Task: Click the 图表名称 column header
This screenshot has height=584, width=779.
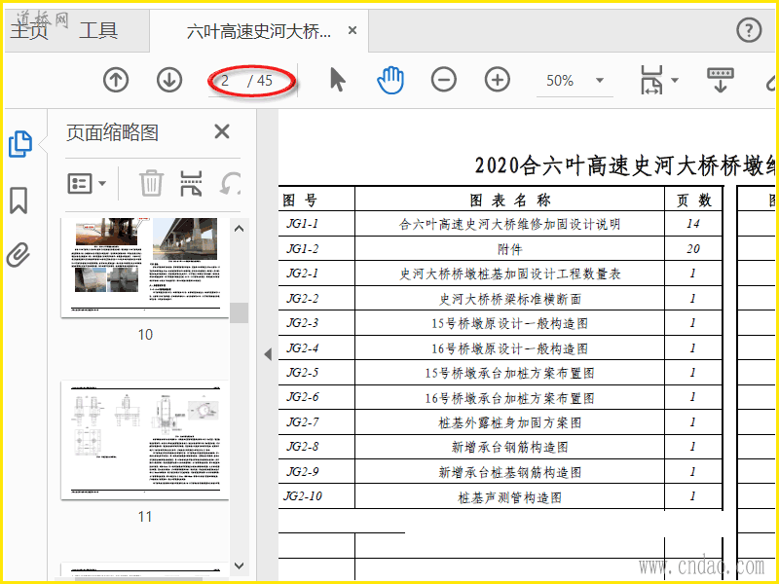Action: (509, 200)
